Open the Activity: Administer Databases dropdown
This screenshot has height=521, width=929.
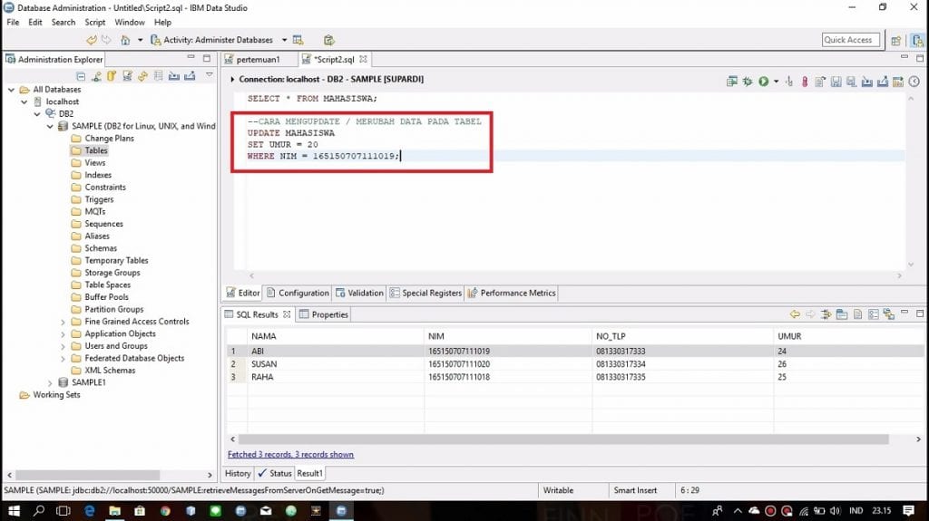click(x=284, y=40)
